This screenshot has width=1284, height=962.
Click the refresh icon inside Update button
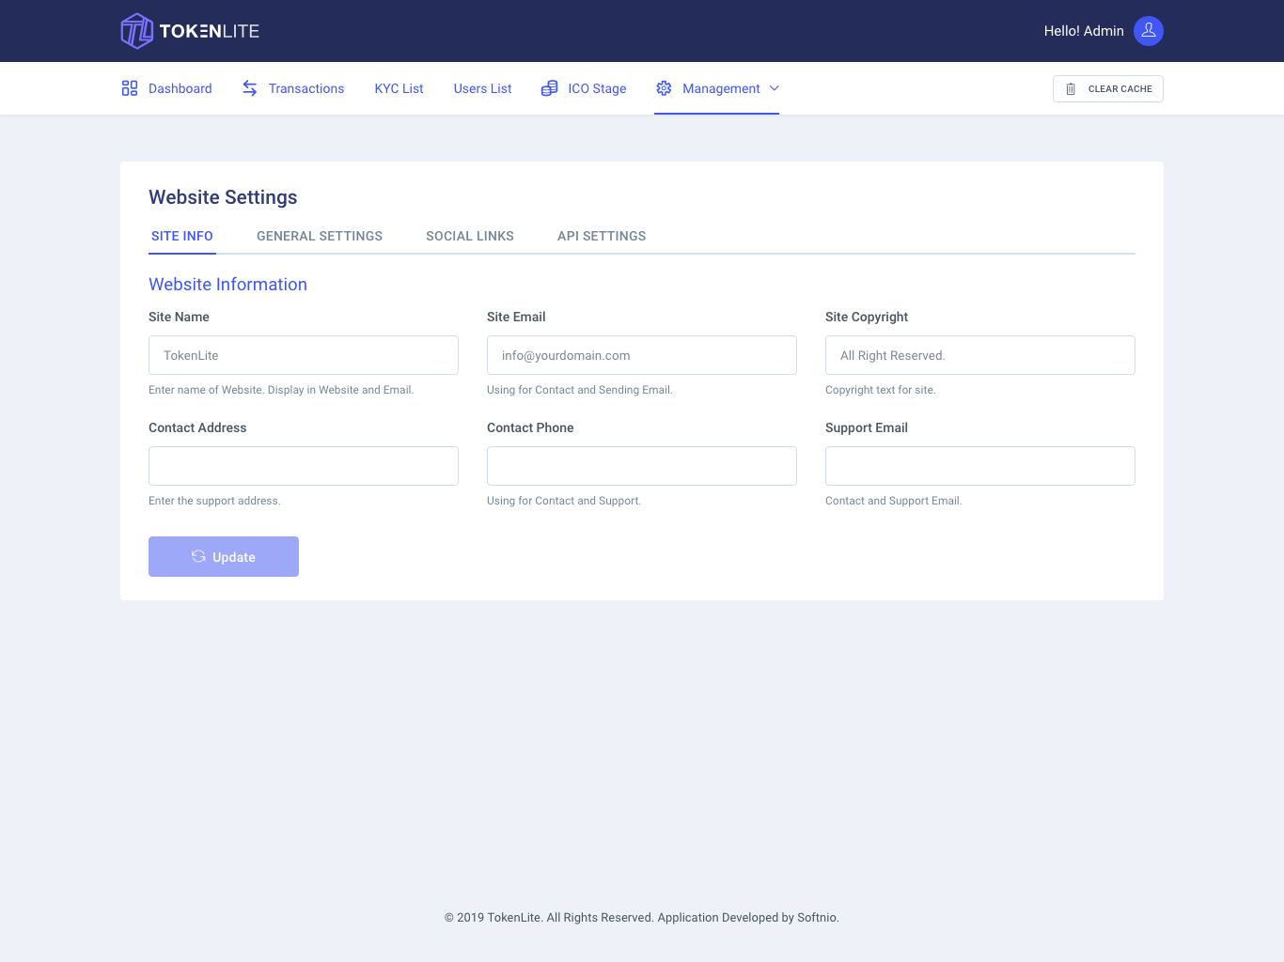point(198,556)
